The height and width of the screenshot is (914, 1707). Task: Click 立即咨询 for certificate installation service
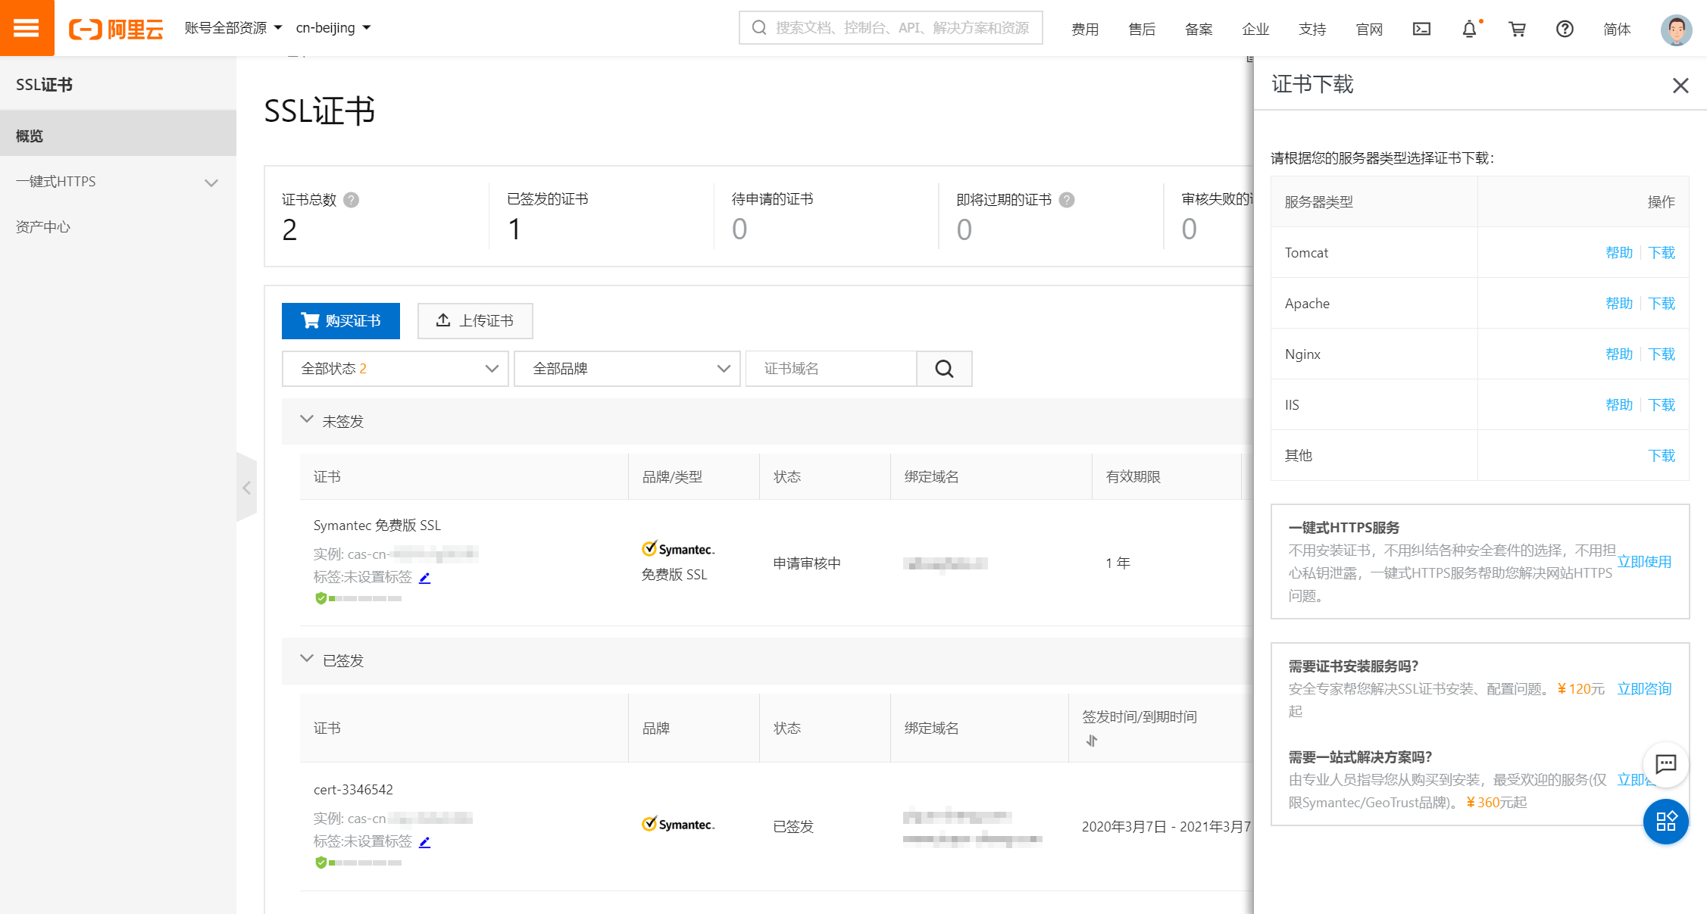[1644, 689]
